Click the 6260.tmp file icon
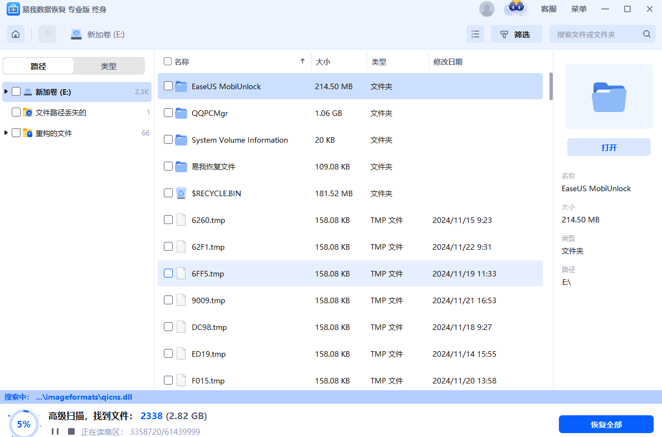Viewport: 662px width, 437px height. [x=181, y=220]
